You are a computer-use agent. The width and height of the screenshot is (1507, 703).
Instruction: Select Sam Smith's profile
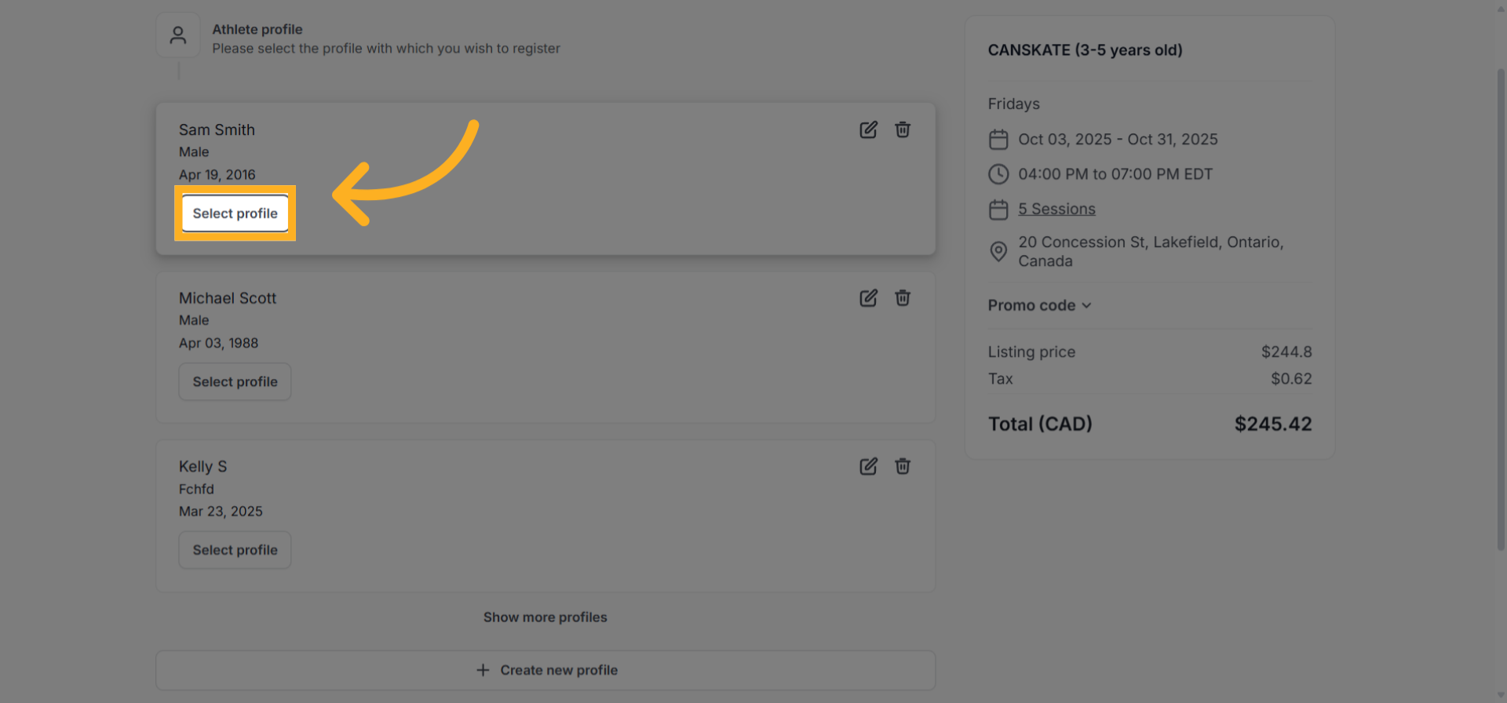pyautogui.click(x=235, y=213)
